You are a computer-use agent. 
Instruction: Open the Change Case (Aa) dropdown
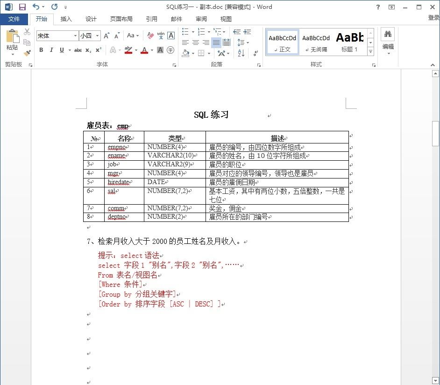(x=133, y=36)
